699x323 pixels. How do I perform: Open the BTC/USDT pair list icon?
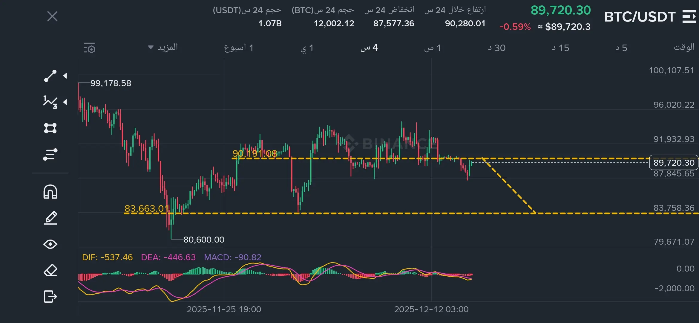click(x=689, y=16)
